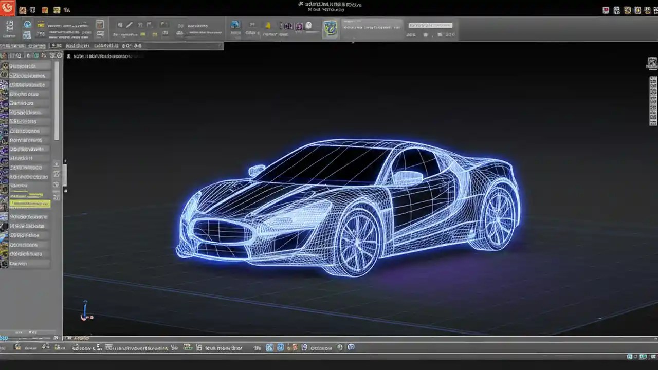Open the Material editor sphere icon in the toolbar
This screenshot has width=658, height=370.
click(x=308, y=26)
